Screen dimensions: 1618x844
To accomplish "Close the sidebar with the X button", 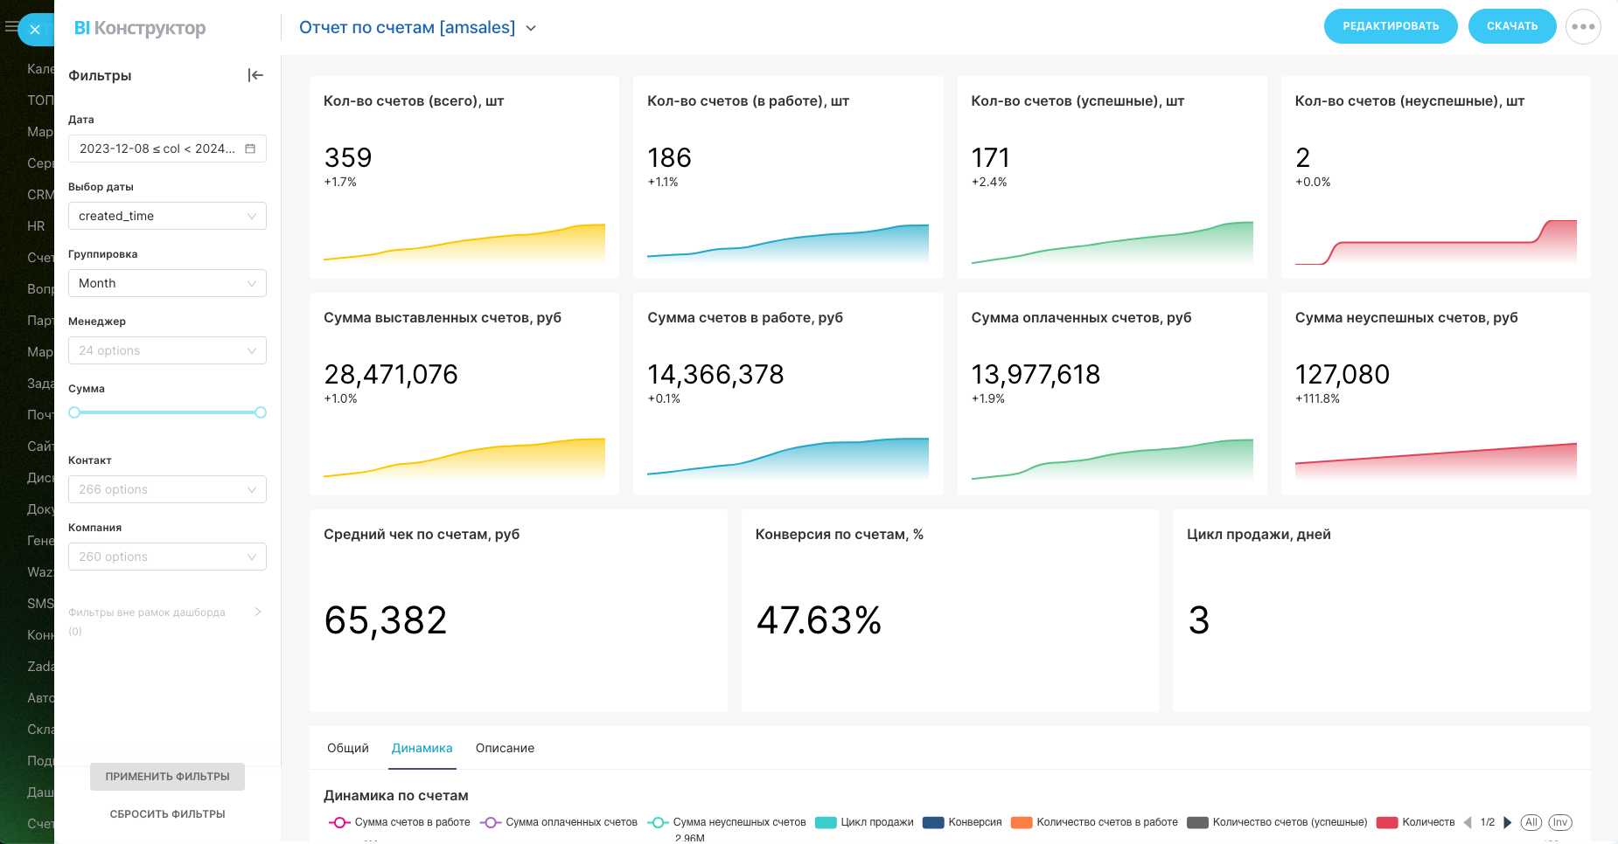I will 35,30.
